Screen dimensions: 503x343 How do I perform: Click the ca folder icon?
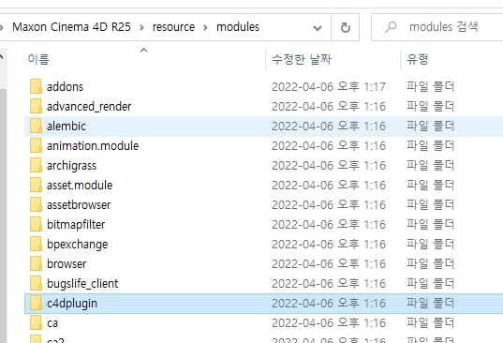[36, 322]
